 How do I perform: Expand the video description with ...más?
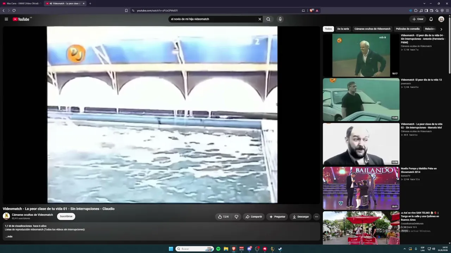click(x=9, y=236)
